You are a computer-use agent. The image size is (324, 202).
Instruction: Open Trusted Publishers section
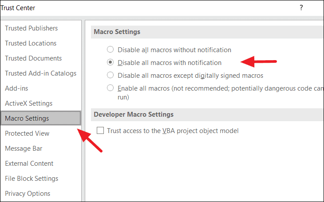(x=31, y=28)
